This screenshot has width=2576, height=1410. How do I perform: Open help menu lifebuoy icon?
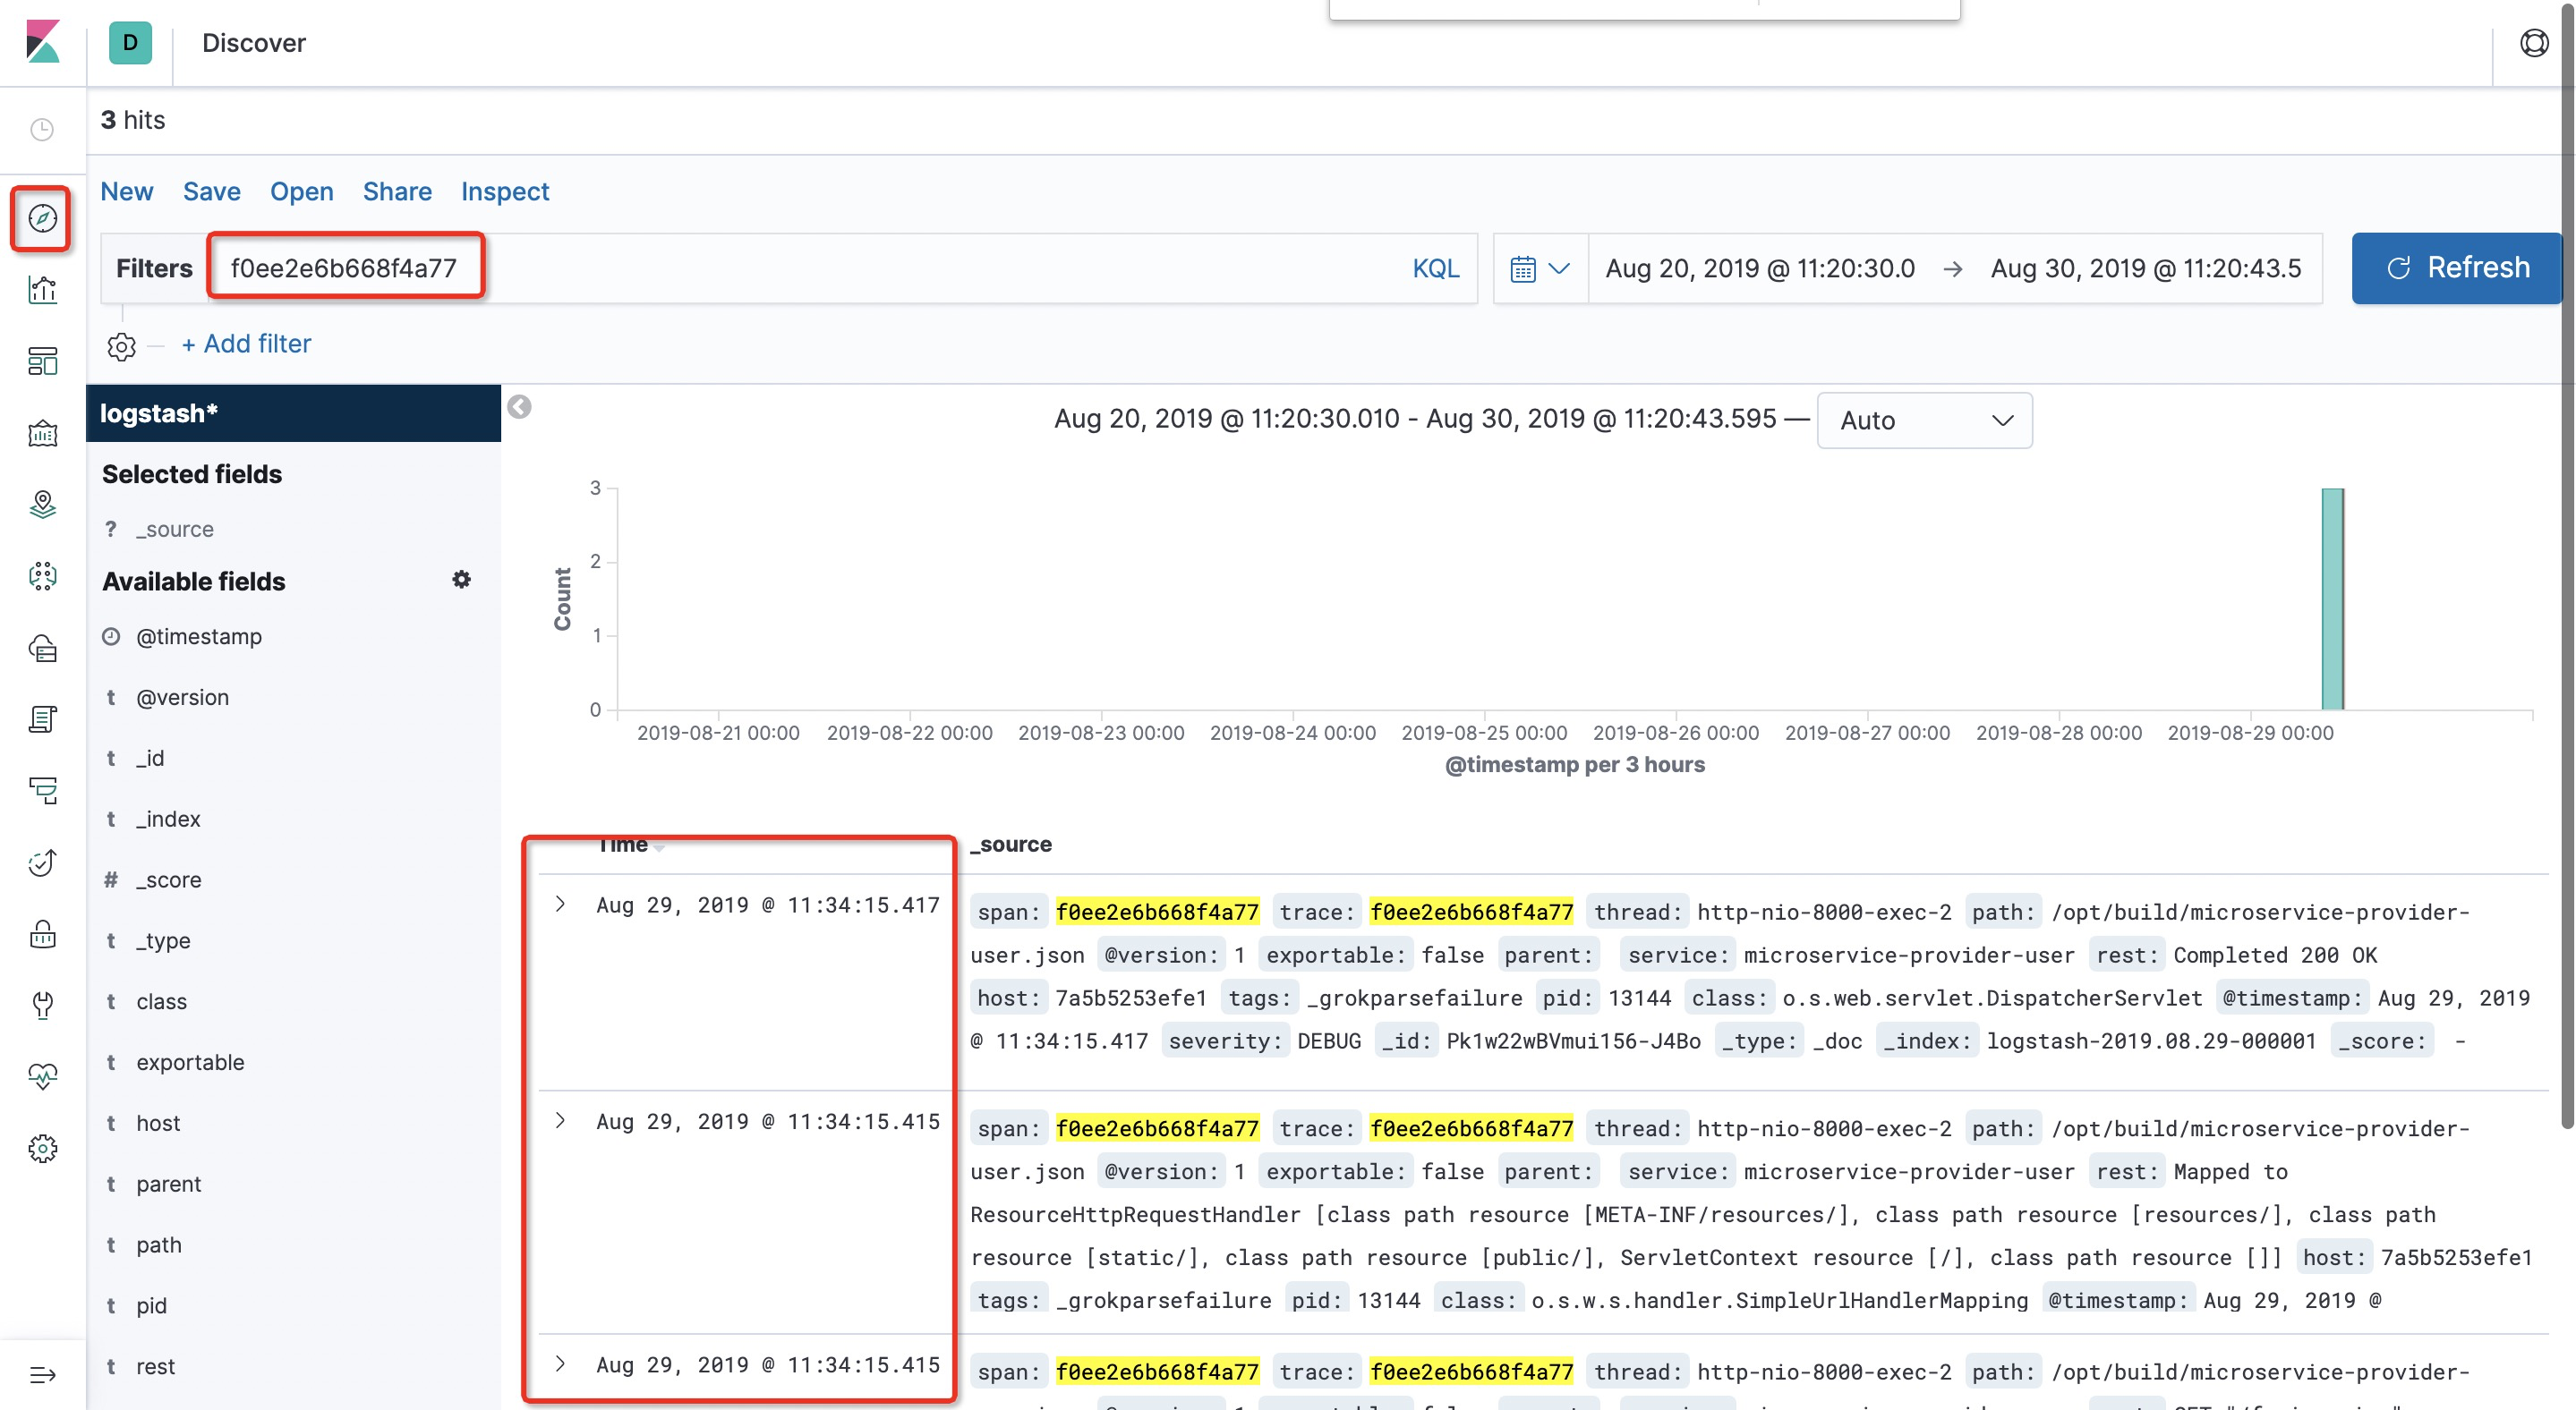coord(2533,43)
